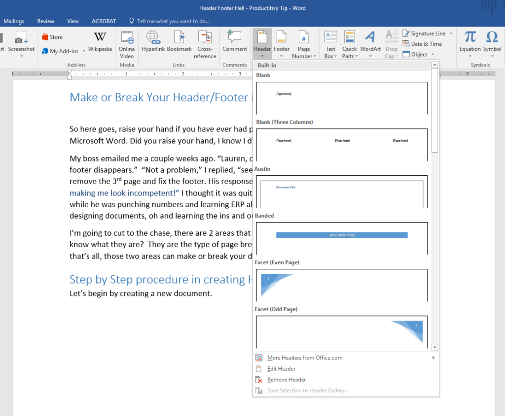This screenshot has height=416, width=505.
Task: Select Facet (Even Page) header thumbnail
Action: (342, 286)
